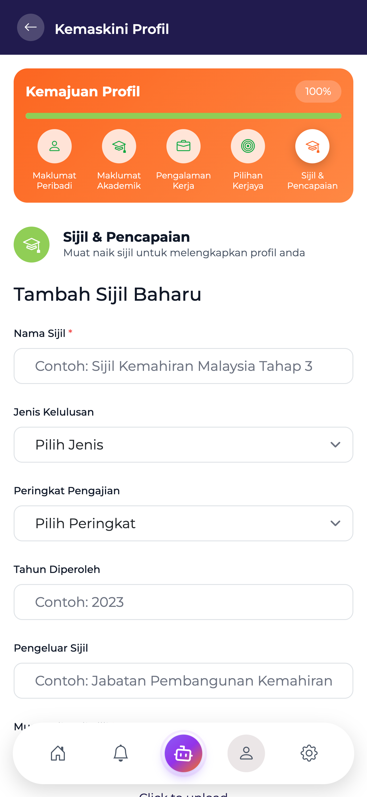Select the Maklumat Peribadi step icon
Image resolution: width=367 pixels, height=797 pixels.
tap(54, 146)
